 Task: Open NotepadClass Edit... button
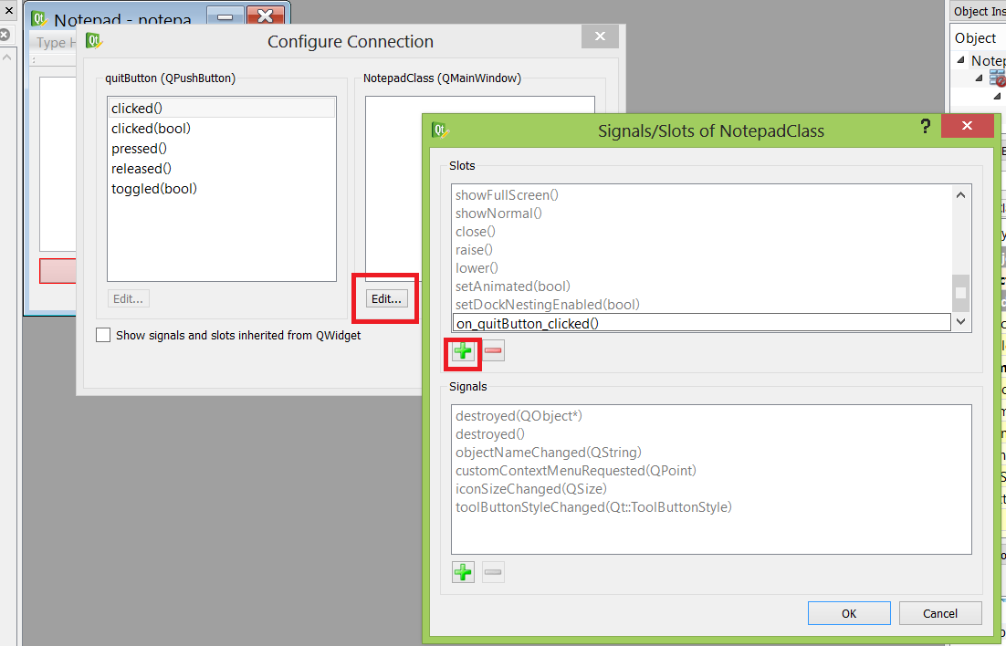click(x=386, y=299)
